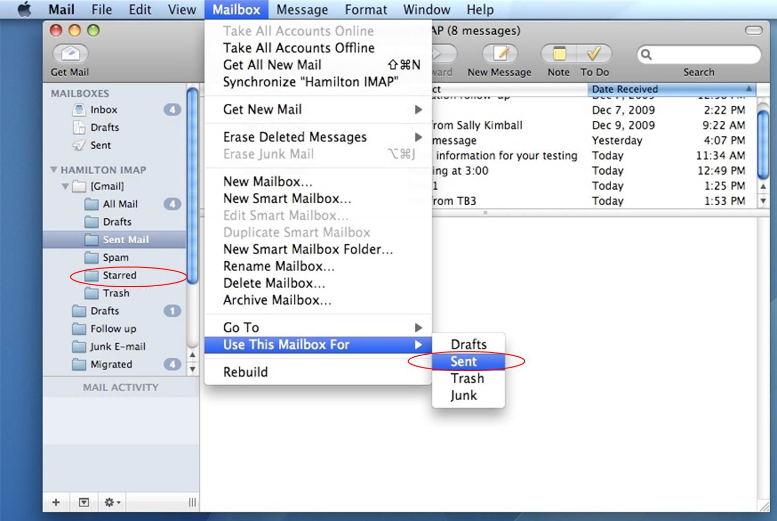Viewport: 777px width, 521px height.
Task: Sort by the Date Received column
Action: (x=671, y=89)
